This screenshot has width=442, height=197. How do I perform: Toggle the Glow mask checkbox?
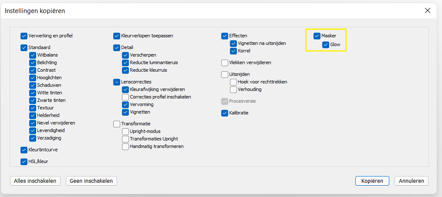coord(326,44)
